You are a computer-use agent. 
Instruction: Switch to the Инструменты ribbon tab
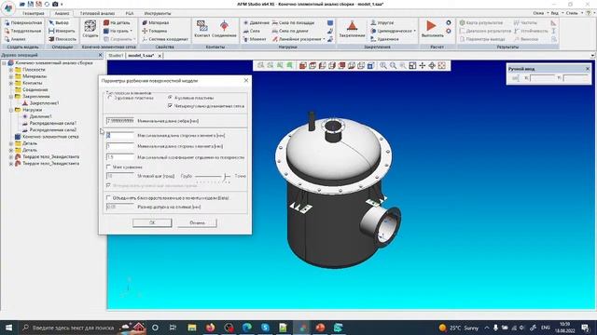coord(158,13)
